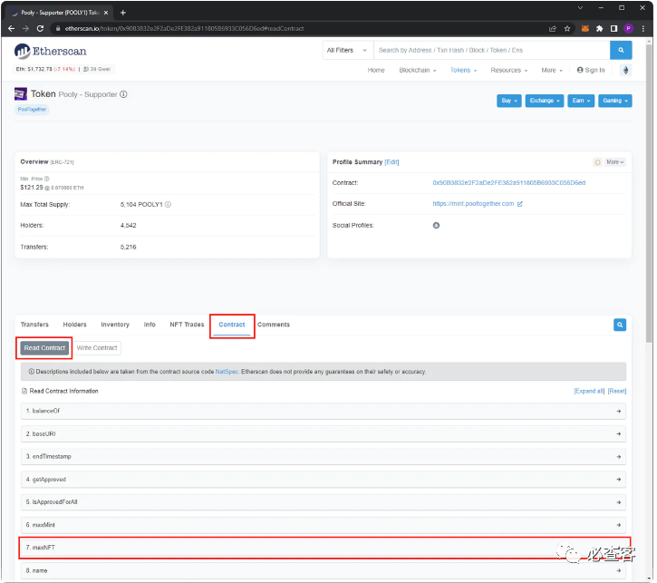Click Sign In link
This screenshot has height=583, width=657.
[x=591, y=70]
